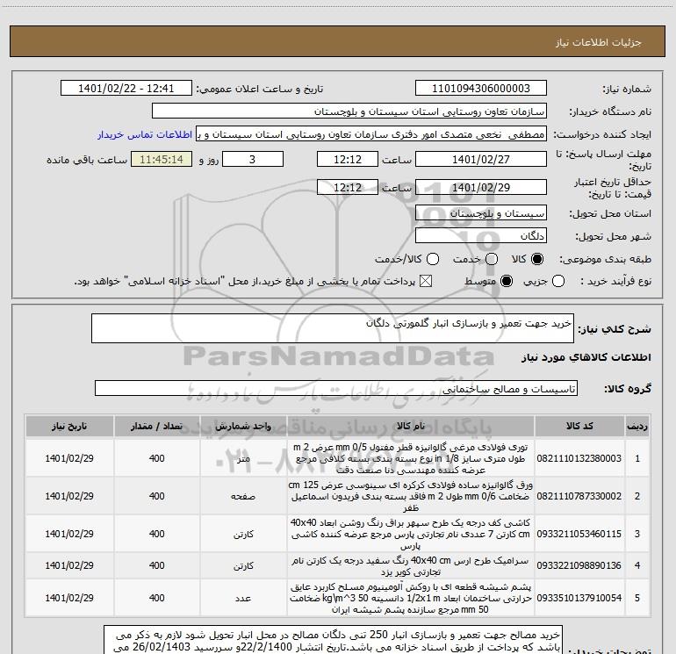
Task: Select the کالا/خدمت radio button
Action: (433, 259)
